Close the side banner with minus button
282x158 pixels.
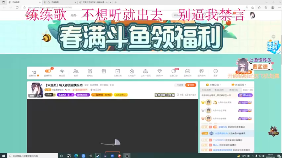[274, 37]
